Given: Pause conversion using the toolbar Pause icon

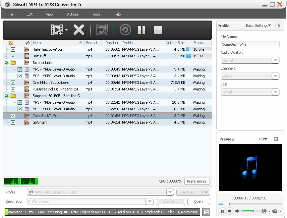Looking at the screenshot, I should tap(142, 30).
